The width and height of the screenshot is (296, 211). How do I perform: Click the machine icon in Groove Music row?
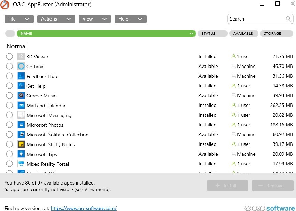(234, 95)
